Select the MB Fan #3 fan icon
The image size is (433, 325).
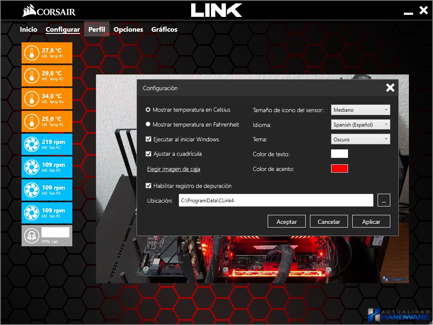coord(31,167)
